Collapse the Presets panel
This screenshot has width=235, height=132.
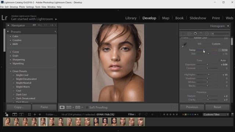pyautogui.click(x=8, y=32)
